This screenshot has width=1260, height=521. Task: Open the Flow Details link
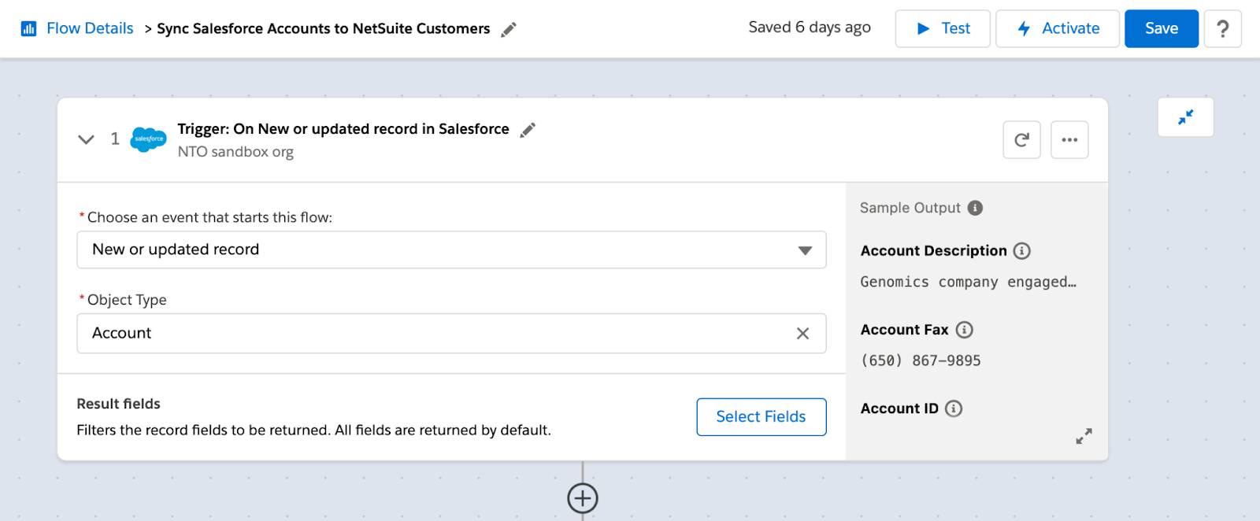90,28
